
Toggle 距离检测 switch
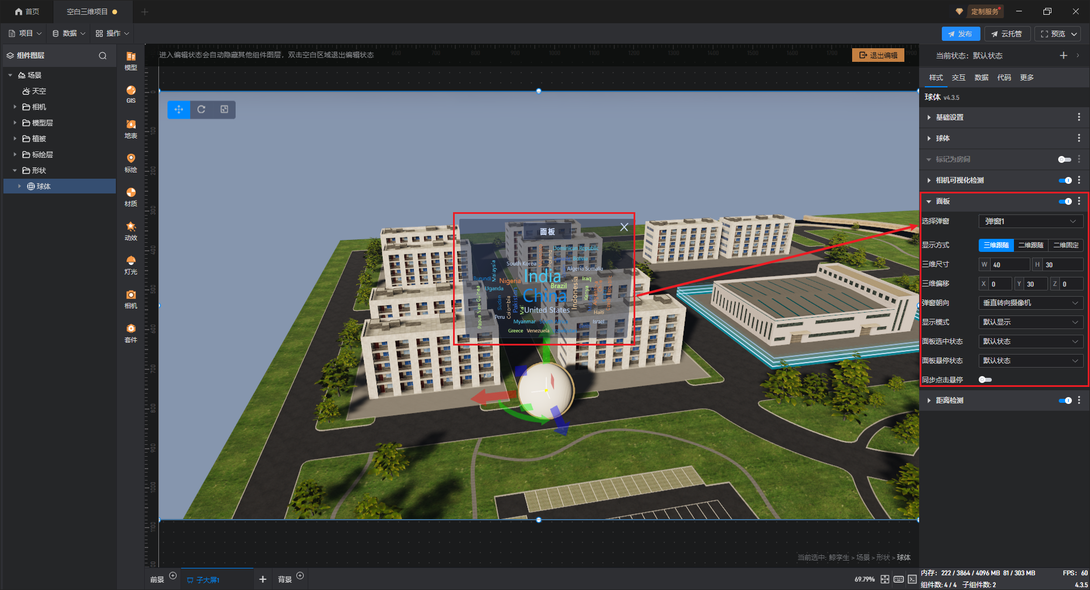tap(1065, 401)
